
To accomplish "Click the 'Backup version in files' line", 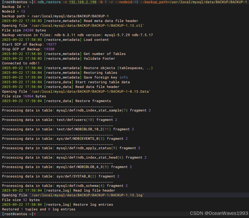I will click(77, 35).
